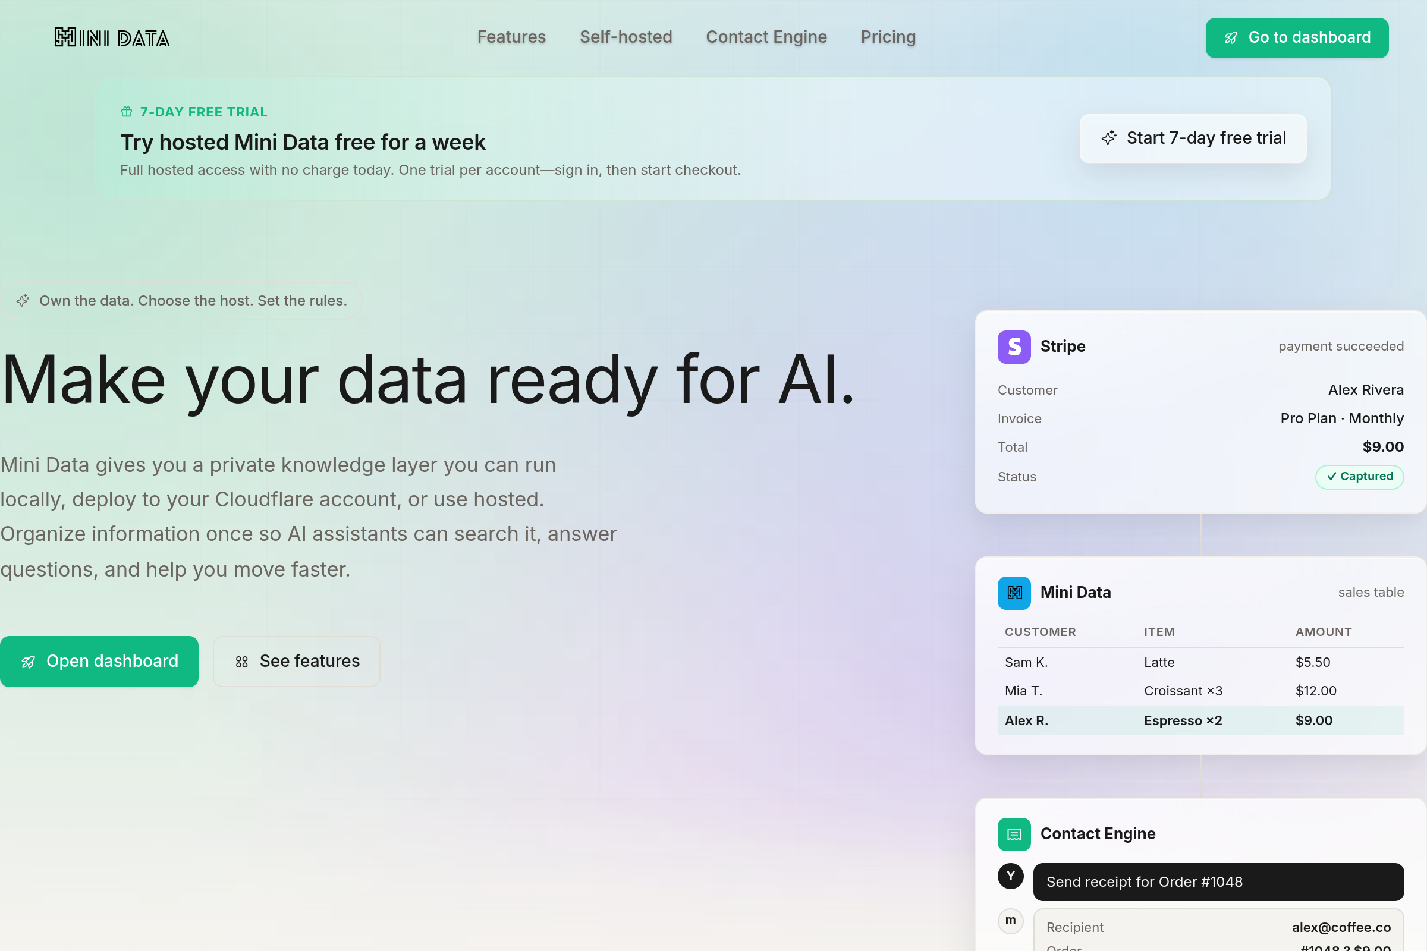Click the blue Mini Data card icon
Viewport: 1427px width, 951px height.
tap(1014, 593)
